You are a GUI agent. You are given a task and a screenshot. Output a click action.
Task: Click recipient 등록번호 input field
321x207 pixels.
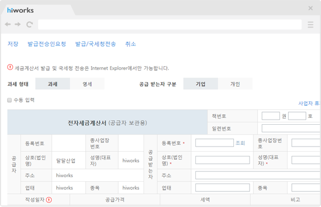click(214, 143)
